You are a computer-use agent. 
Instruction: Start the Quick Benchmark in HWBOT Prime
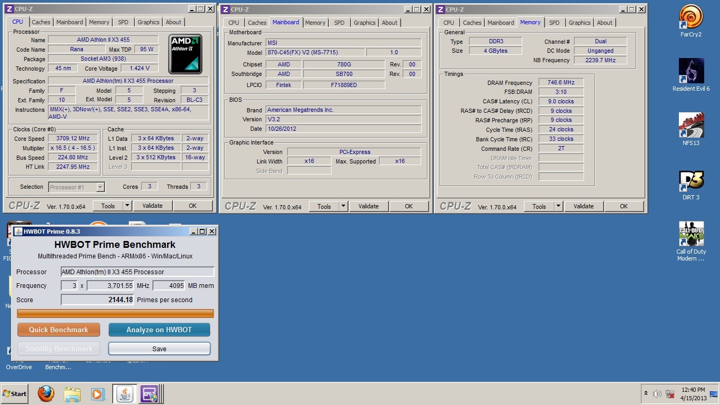coord(59,330)
